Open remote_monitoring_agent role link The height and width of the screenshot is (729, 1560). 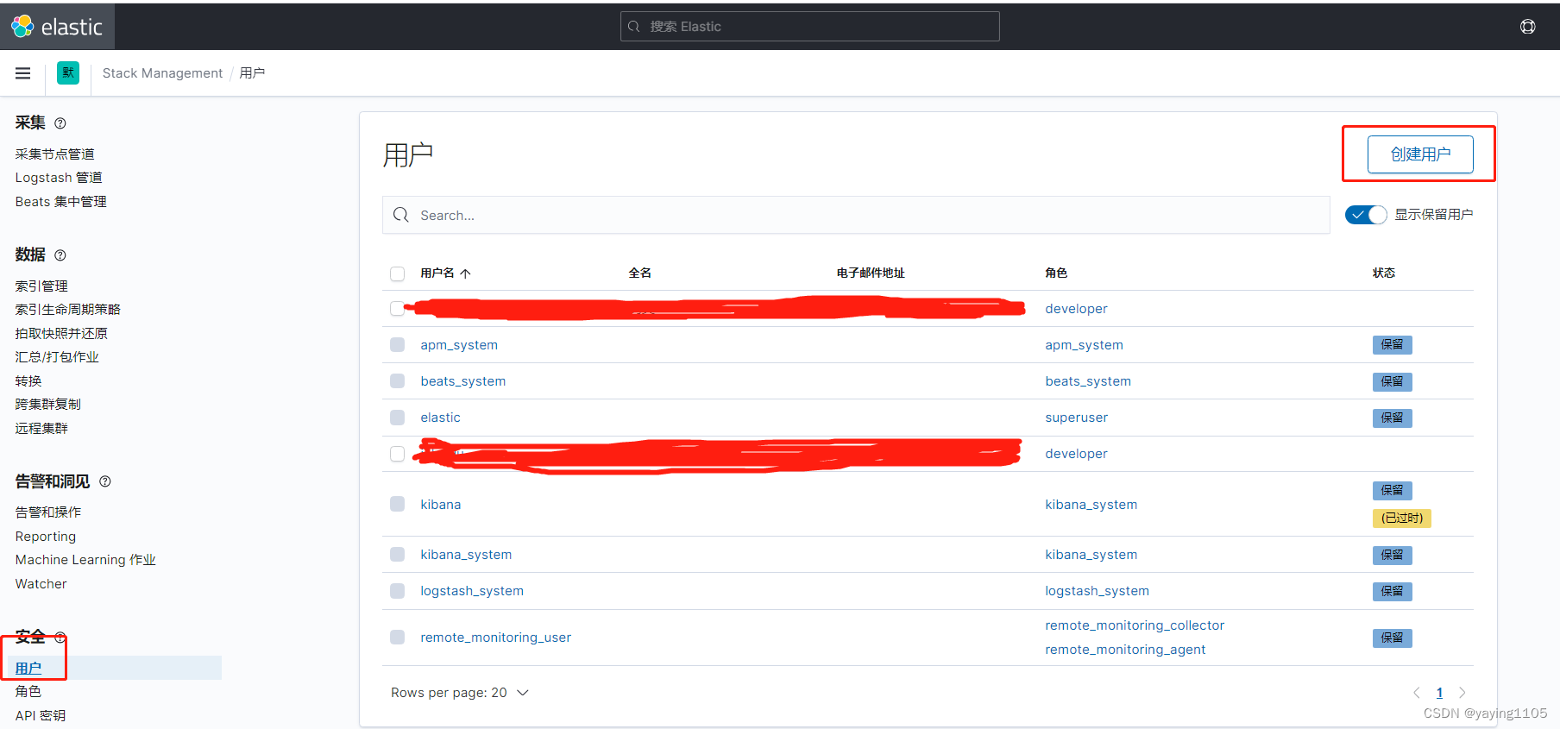pyautogui.click(x=1125, y=650)
